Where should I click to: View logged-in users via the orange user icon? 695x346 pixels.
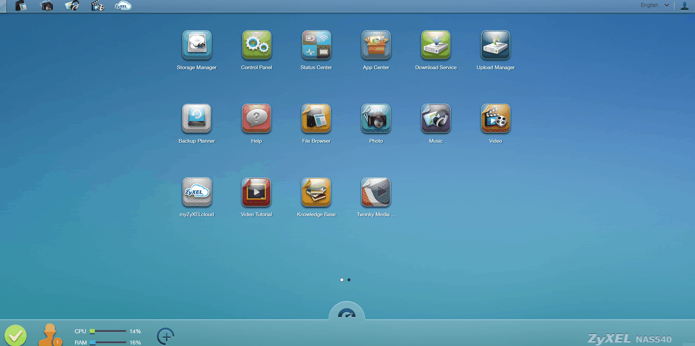[x=50, y=335]
